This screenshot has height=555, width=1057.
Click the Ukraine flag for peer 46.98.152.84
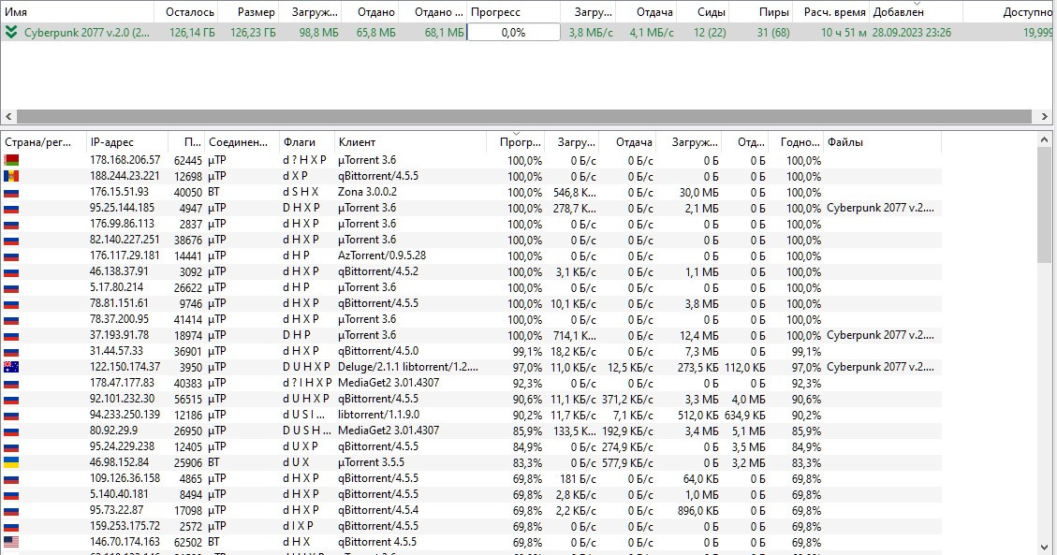point(12,462)
